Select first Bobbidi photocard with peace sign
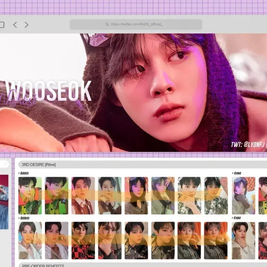This screenshot has height=267, width=267. click(x=30, y=240)
